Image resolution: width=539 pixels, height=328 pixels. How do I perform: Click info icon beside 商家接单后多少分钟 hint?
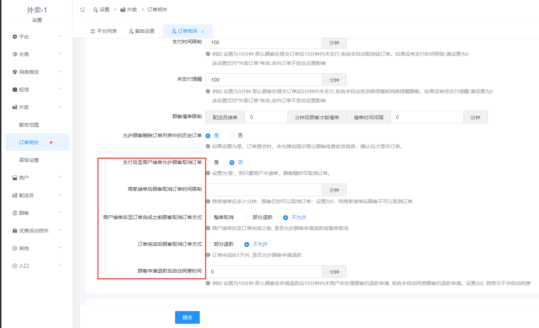(208, 201)
